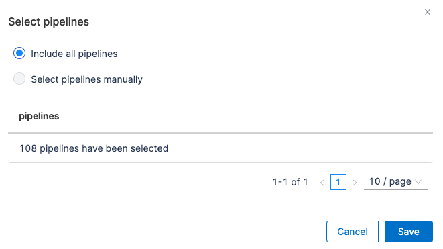Click the number 108 in the table row
Screen dimensions: 443x249
pos(28,148)
